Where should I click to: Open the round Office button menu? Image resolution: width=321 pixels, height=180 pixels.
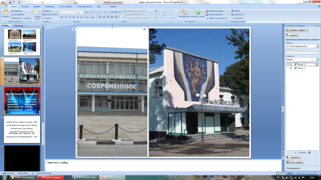pyautogui.click(x=4, y=4)
